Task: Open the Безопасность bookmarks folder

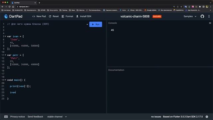Action: click(30, 10)
